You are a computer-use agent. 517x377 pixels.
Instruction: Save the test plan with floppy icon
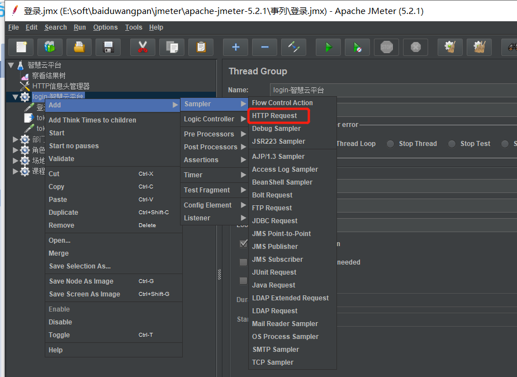(108, 47)
